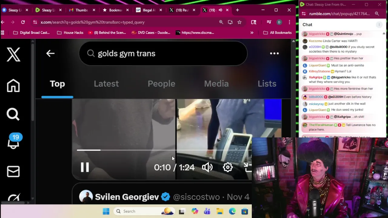
Task: Open the Rumble chat options menu
Action: pyautogui.click(x=379, y=25)
